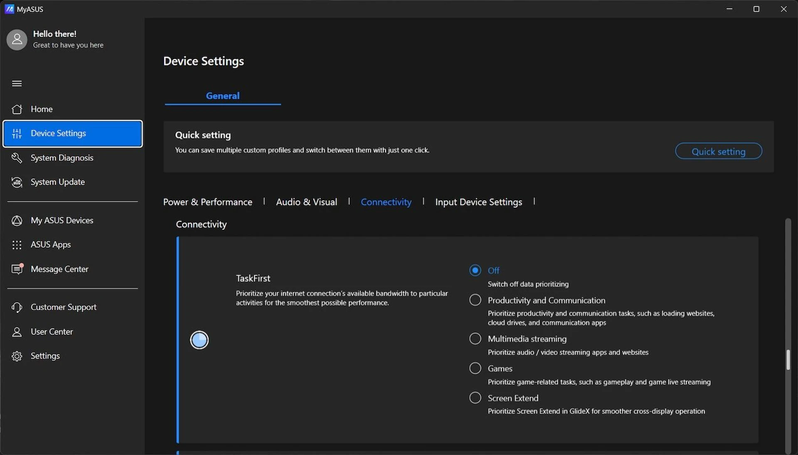Image resolution: width=798 pixels, height=455 pixels.
Task: Click the System Update refresh icon
Action: point(17,182)
